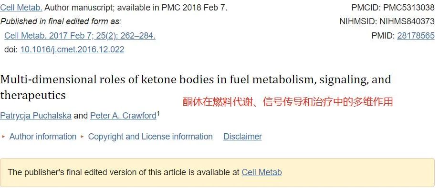Click the triangle arrow before Author information
Viewport: 439px width, 188px height.
(x=4, y=137)
